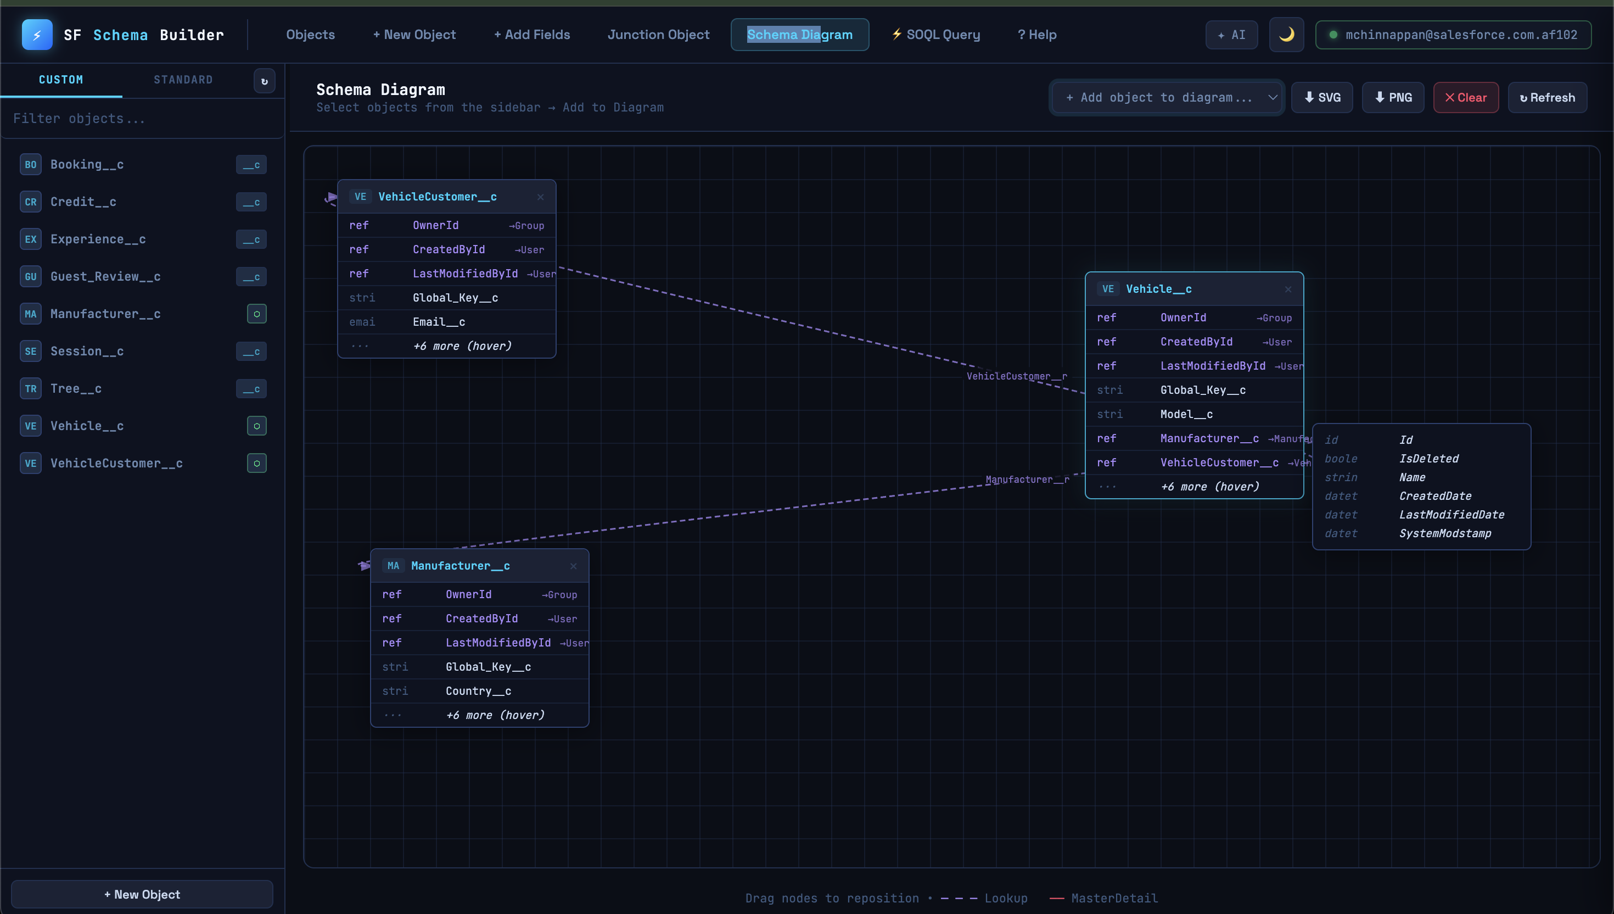Click IsDeleted in hover field popup
Viewport: 1614px width, 914px height.
pyautogui.click(x=1429, y=459)
